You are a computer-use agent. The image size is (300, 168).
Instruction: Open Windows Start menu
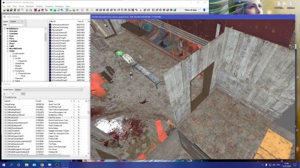tap(4, 165)
